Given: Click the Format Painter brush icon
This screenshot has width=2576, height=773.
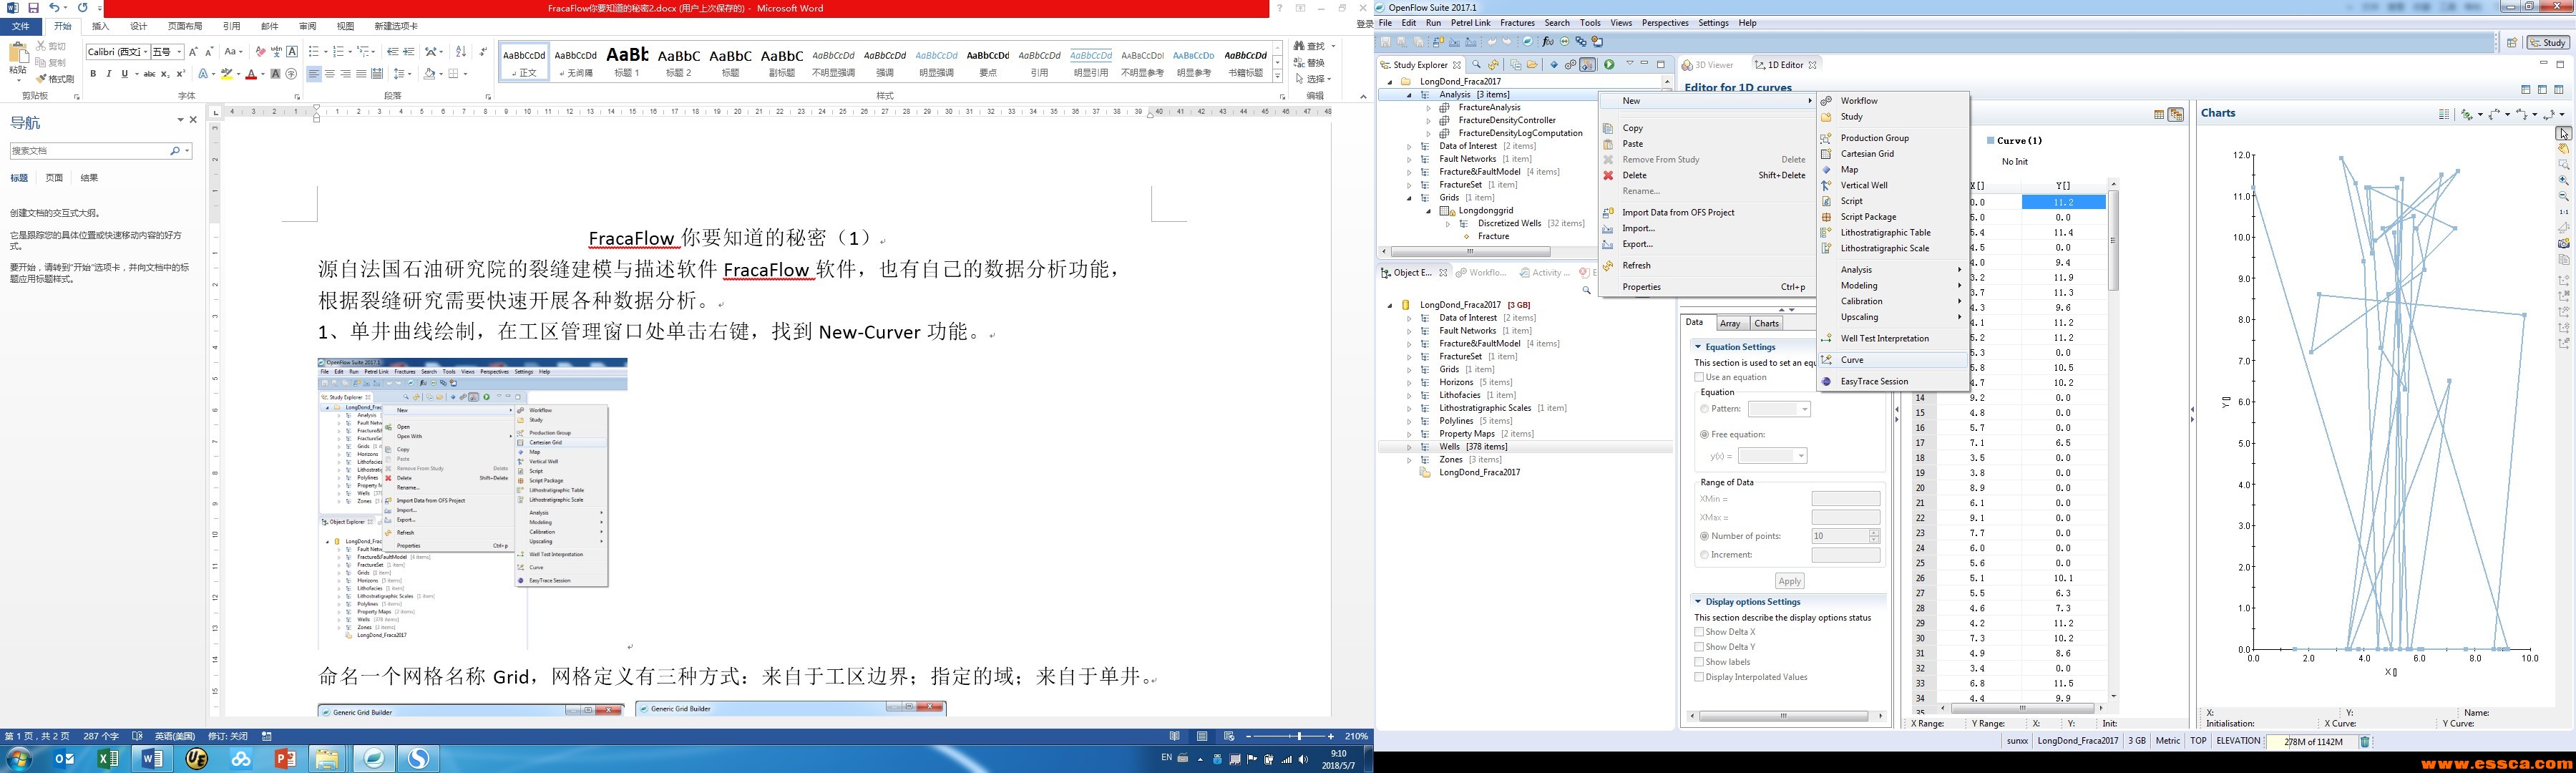Looking at the screenshot, I should pyautogui.click(x=41, y=79).
